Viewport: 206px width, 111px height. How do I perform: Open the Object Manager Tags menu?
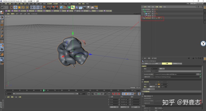(161, 7)
